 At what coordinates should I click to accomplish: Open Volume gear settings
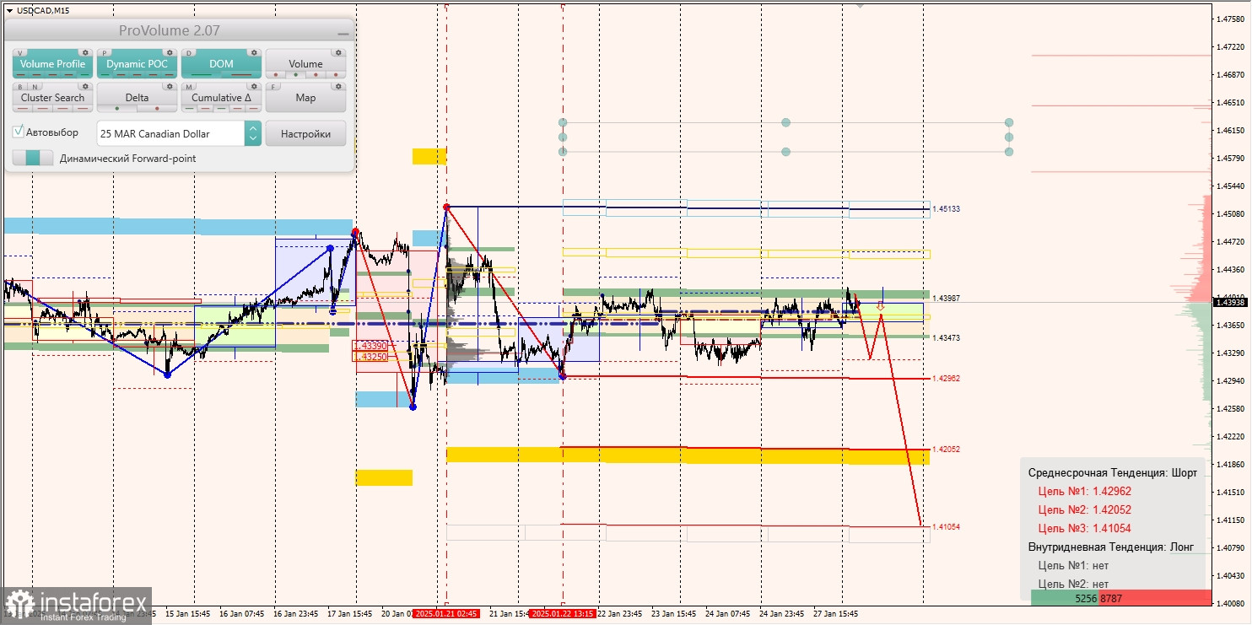(x=338, y=52)
